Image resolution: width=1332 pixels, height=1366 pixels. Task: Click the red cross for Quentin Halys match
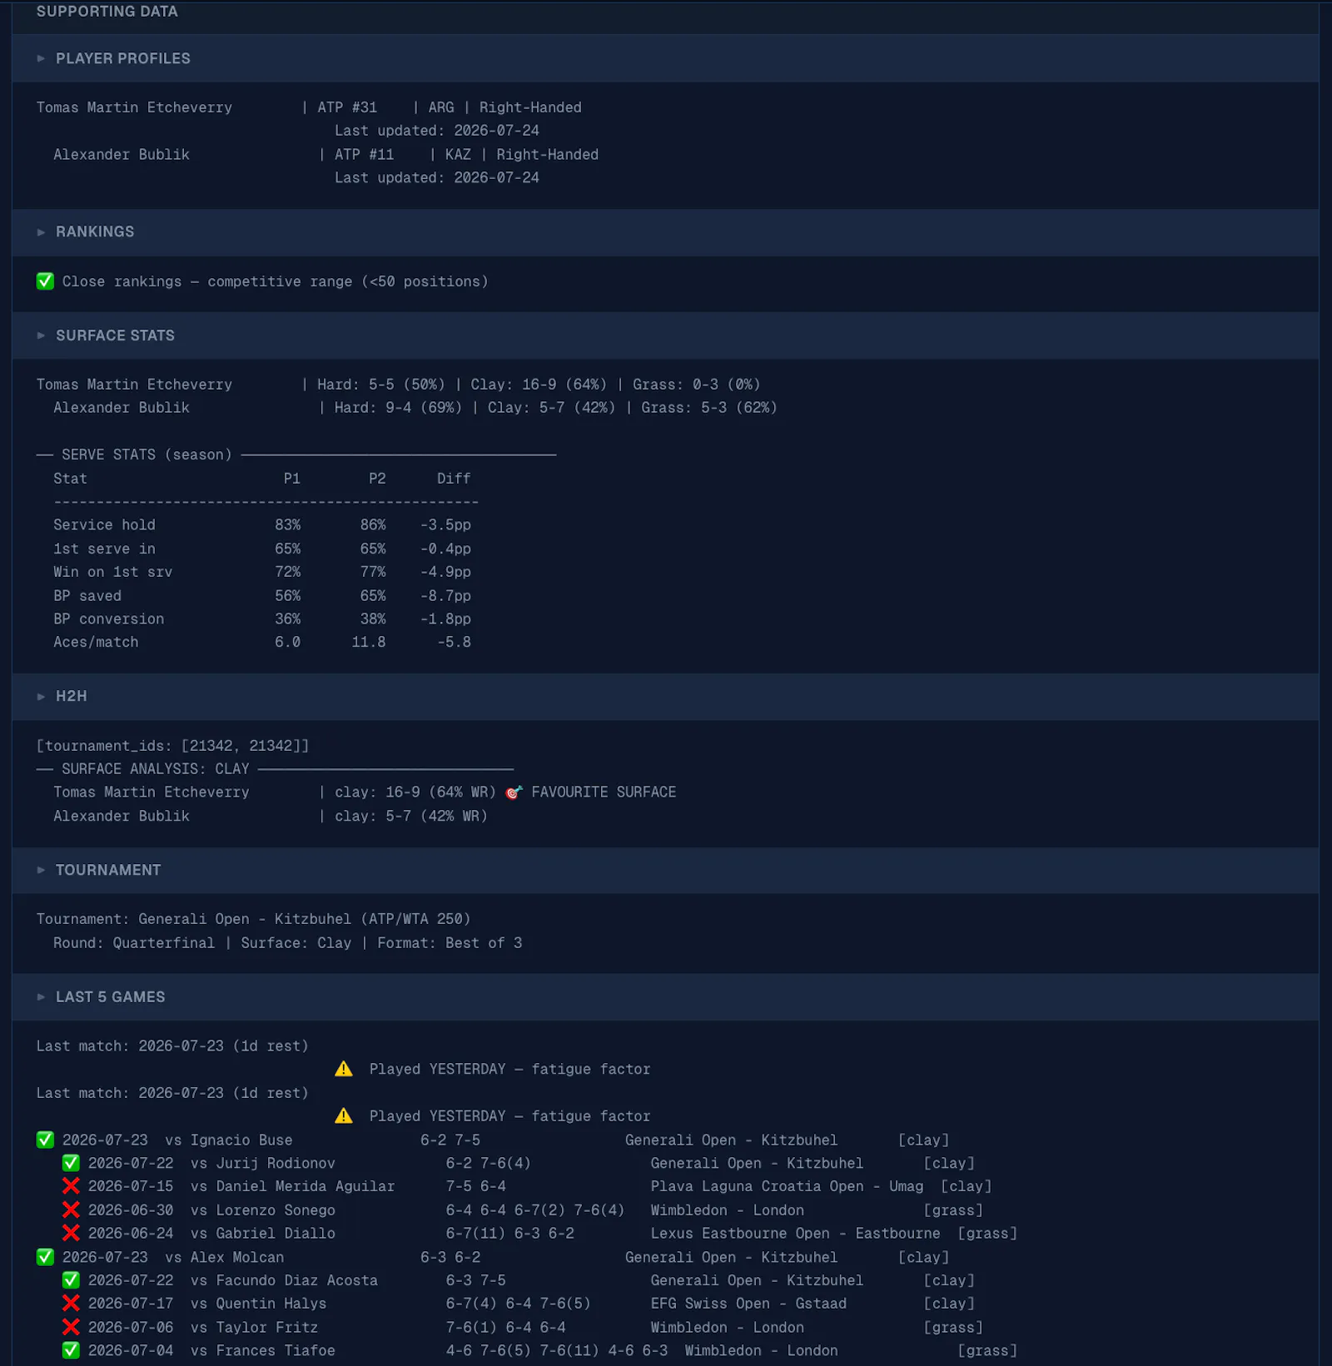71,1304
